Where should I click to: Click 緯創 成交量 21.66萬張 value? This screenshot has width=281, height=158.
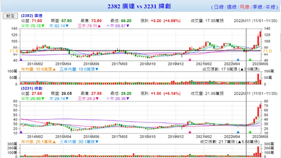[214, 93]
